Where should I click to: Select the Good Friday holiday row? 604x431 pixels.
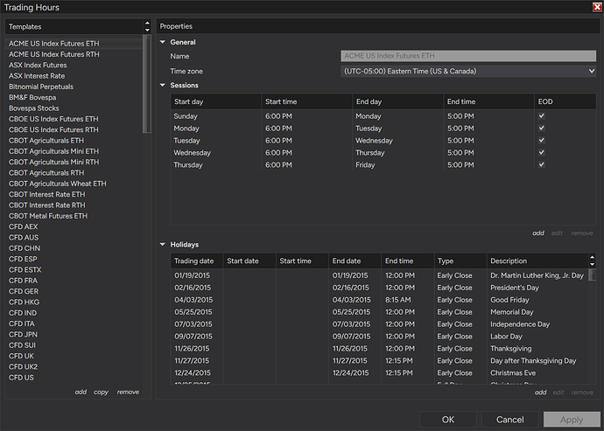pos(379,300)
